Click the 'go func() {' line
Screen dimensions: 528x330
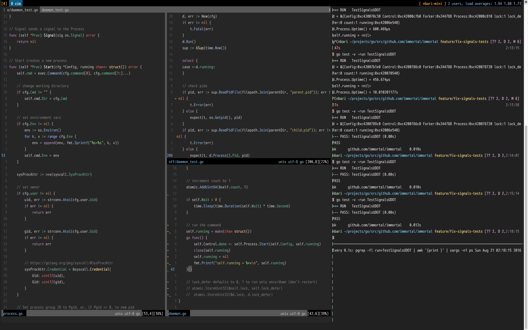point(197,238)
